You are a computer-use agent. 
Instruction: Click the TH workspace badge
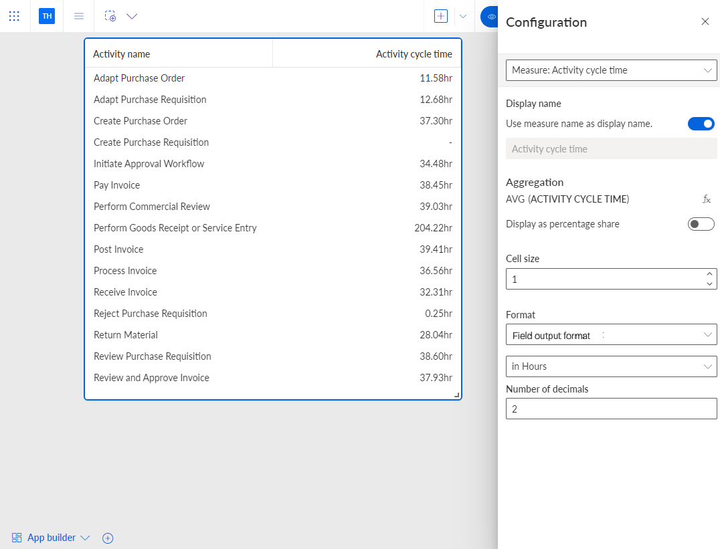(x=47, y=16)
